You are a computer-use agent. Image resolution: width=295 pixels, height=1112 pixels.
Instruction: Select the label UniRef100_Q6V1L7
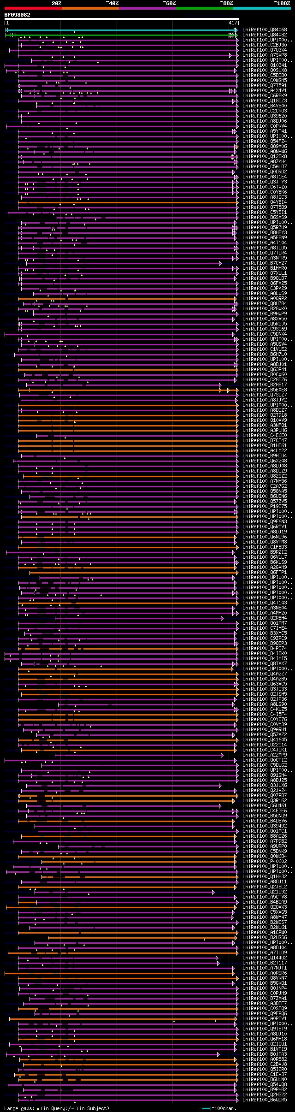[x=265, y=557]
